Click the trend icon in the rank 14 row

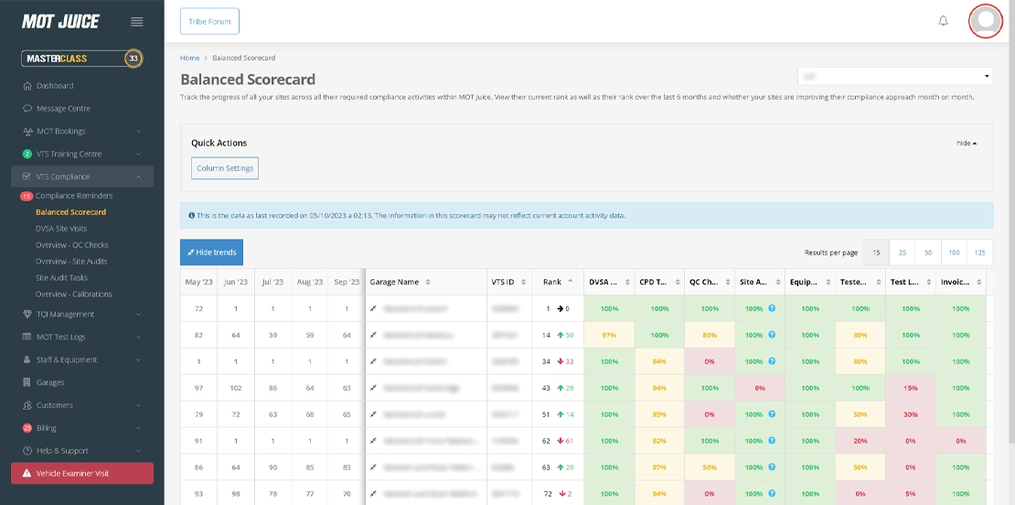[x=373, y=336]
